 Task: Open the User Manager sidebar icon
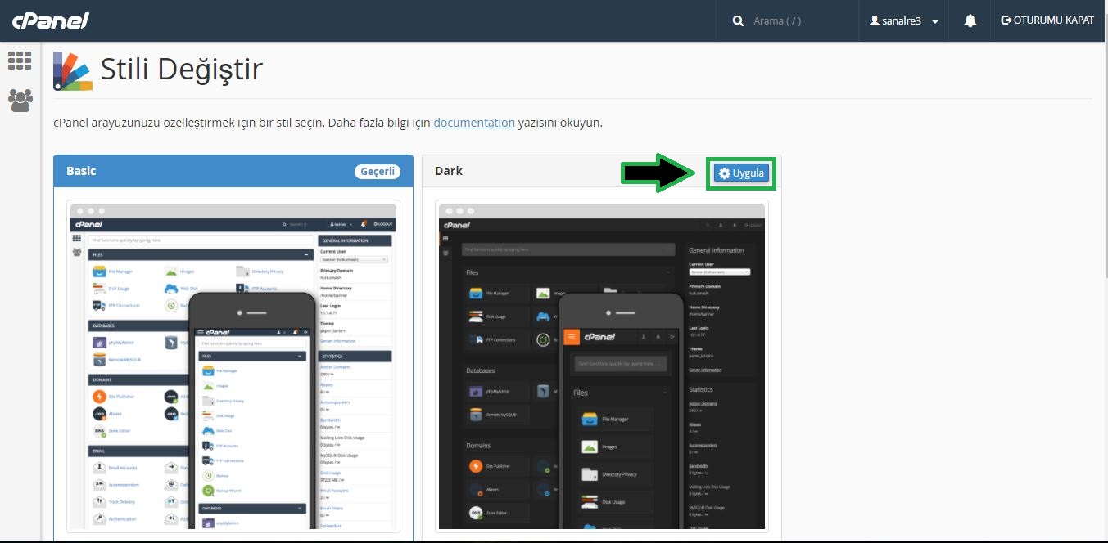click(20, 100)
